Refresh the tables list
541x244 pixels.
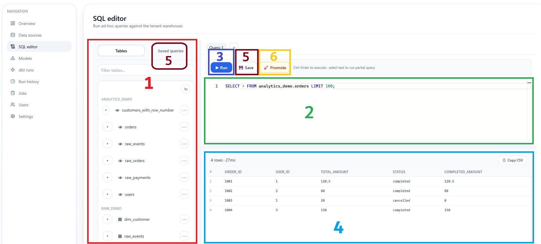click(x=186, y=89)
